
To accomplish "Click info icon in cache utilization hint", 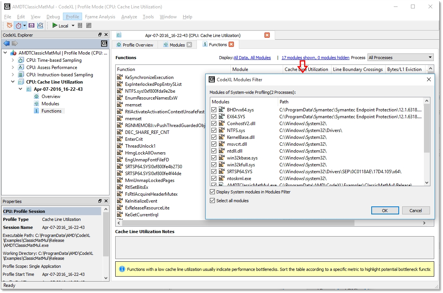I will pyautogui.click(x=122, y=269).
